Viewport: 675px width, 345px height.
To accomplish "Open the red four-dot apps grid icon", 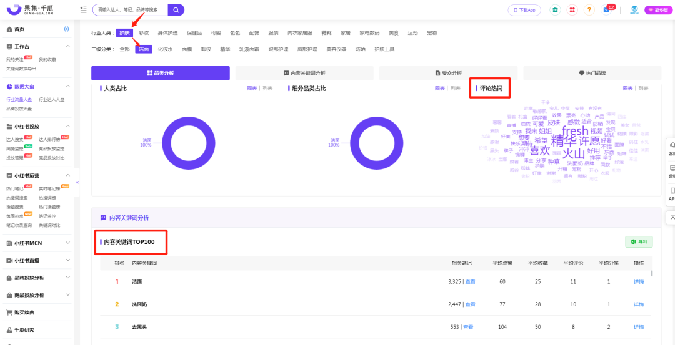I will coord(572,10).
